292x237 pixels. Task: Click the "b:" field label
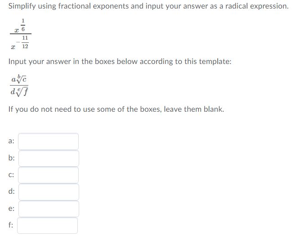(11, 158)
